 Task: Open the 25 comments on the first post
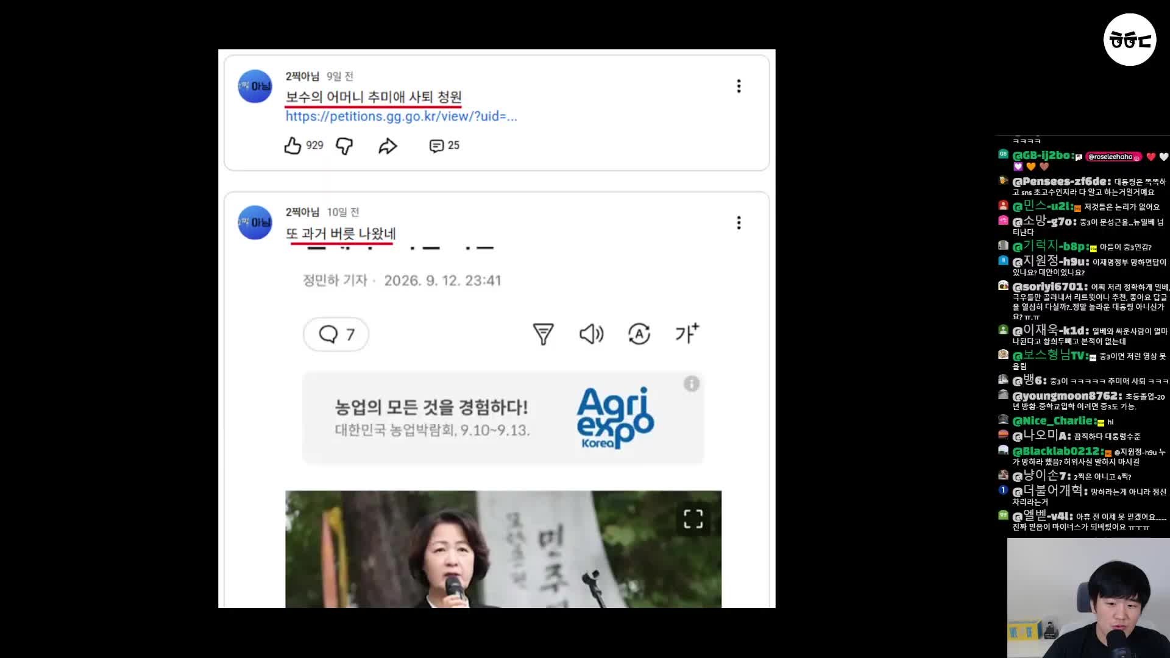point(444,146)
